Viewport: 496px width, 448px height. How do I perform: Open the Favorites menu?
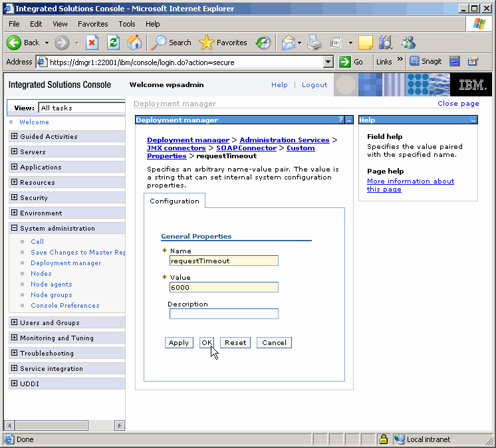(92, 24)
